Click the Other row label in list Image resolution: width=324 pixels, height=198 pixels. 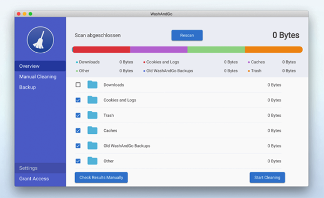[x=109, y=161]
